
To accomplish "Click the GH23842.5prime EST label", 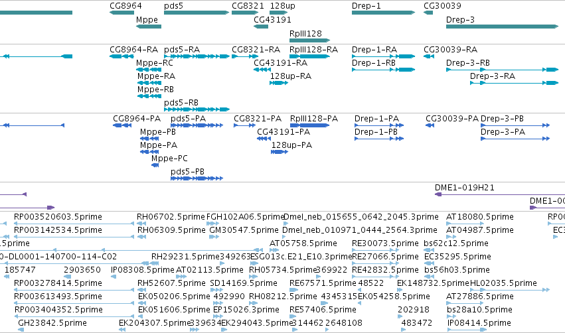I will (52, 323).
